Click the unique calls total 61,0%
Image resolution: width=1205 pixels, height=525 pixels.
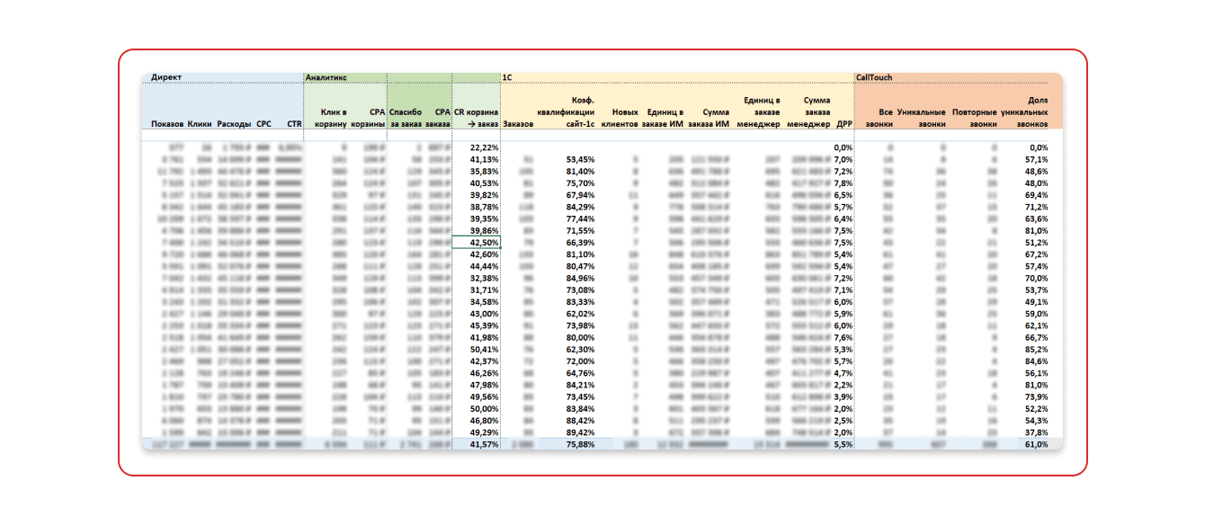1039,444
